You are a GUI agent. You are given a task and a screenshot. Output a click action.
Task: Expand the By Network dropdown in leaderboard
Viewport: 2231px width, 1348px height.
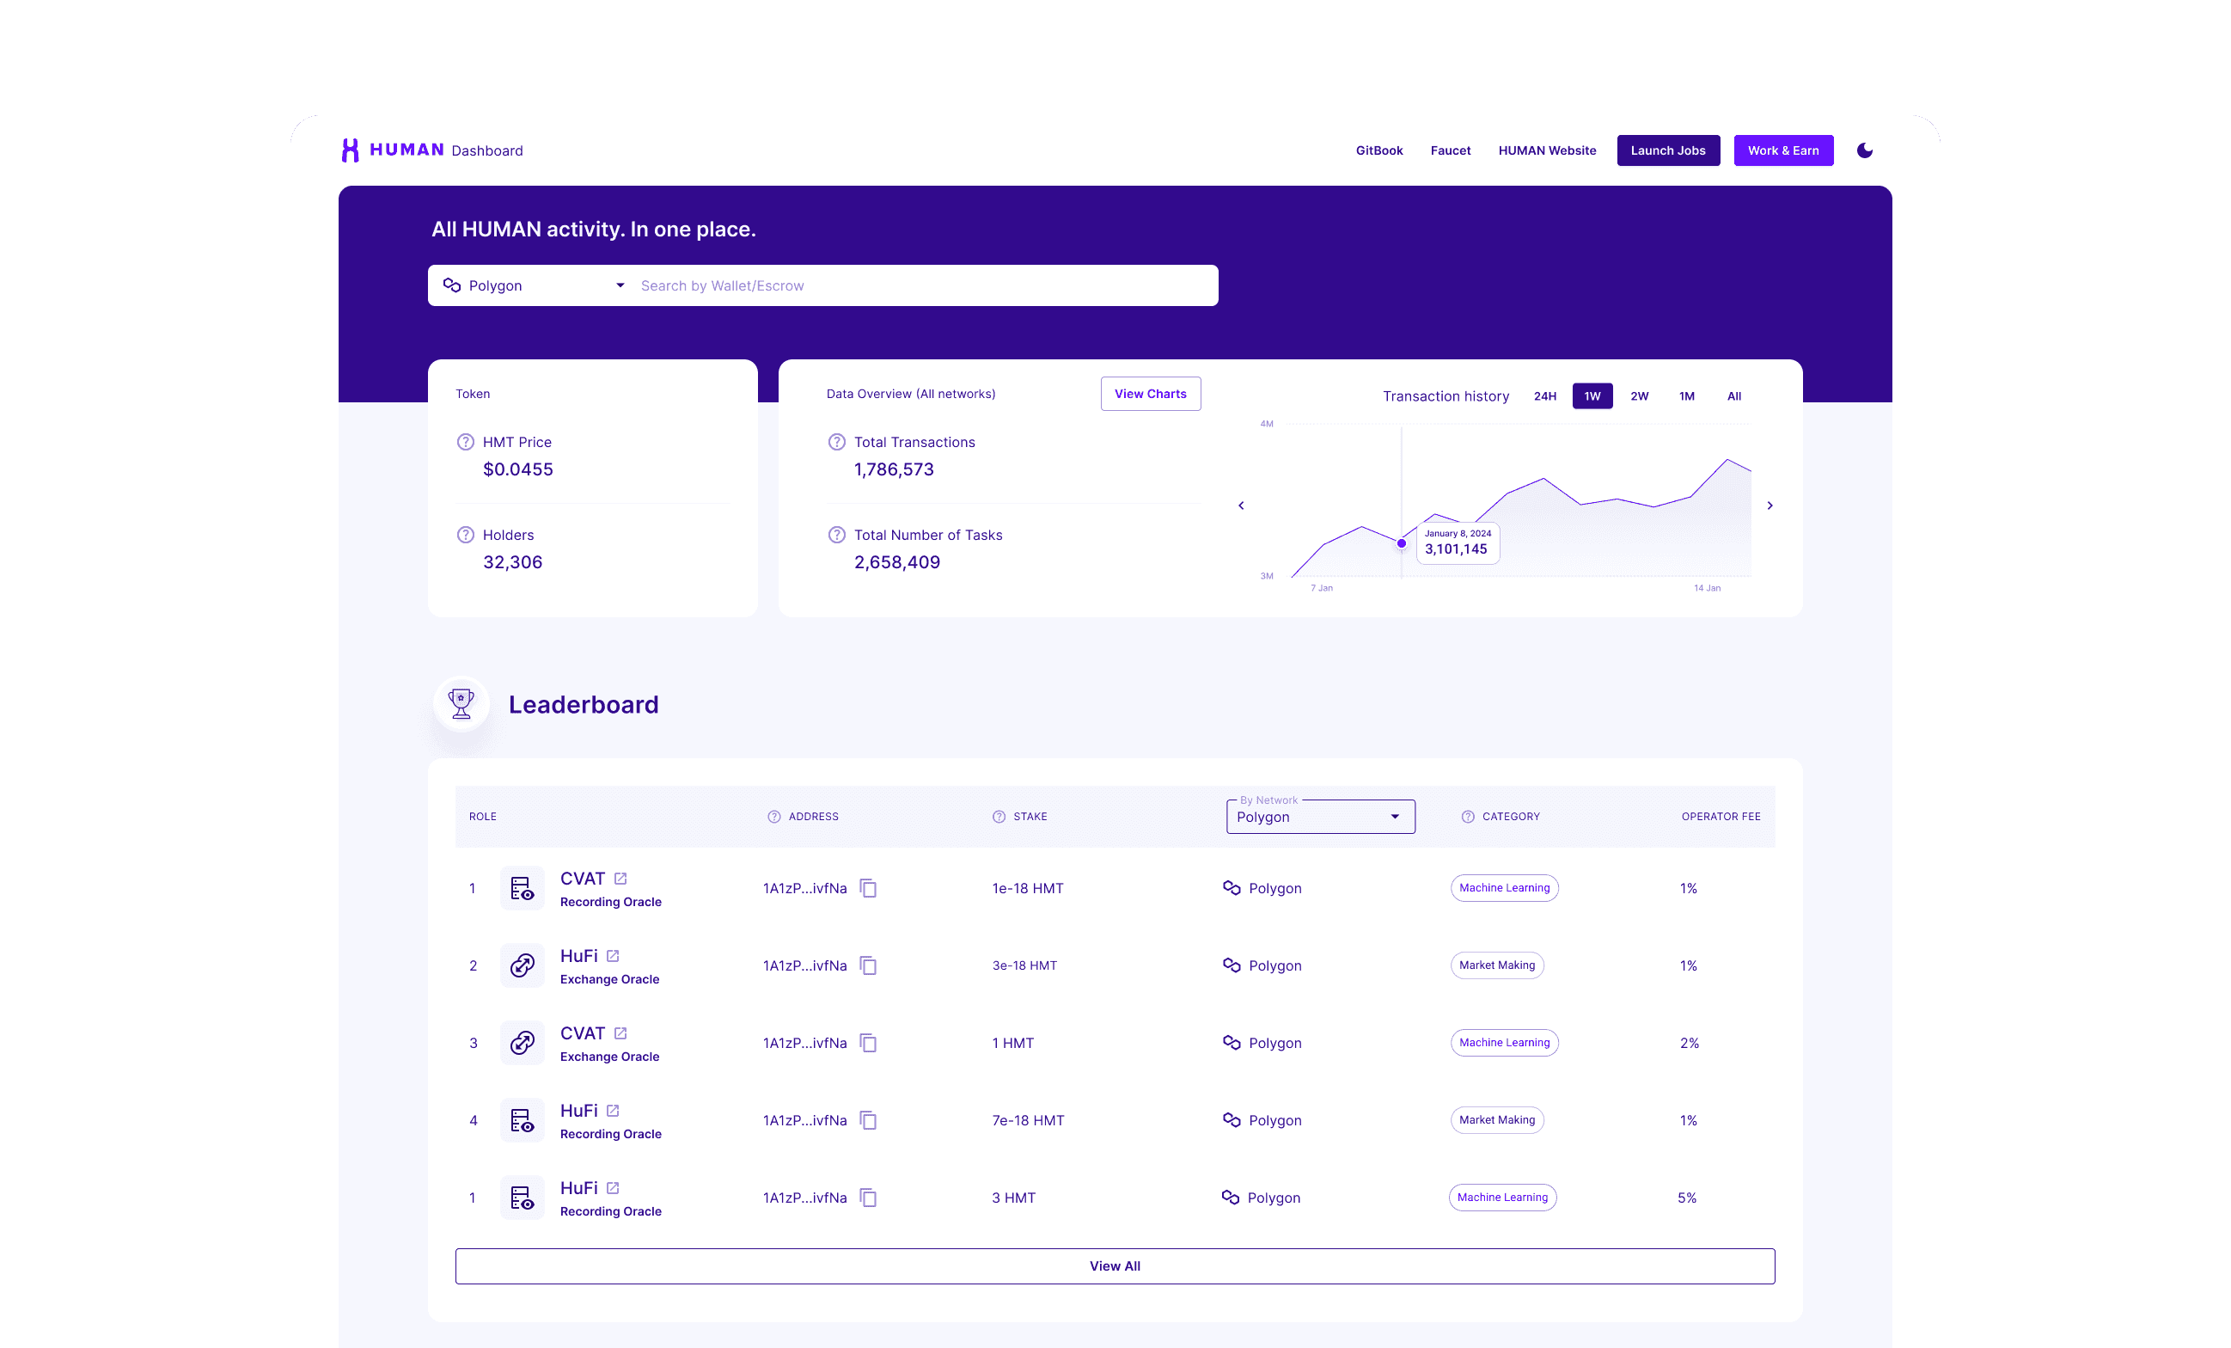tap(1320, 816)
